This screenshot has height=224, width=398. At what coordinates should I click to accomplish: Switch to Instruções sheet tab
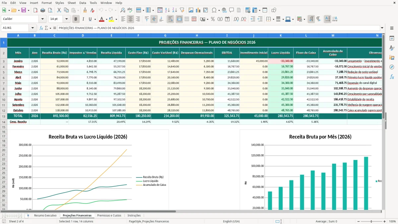click(134, 215)
